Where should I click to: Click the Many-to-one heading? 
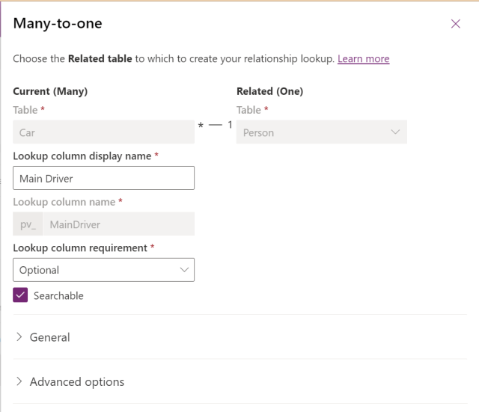(58, 23)
